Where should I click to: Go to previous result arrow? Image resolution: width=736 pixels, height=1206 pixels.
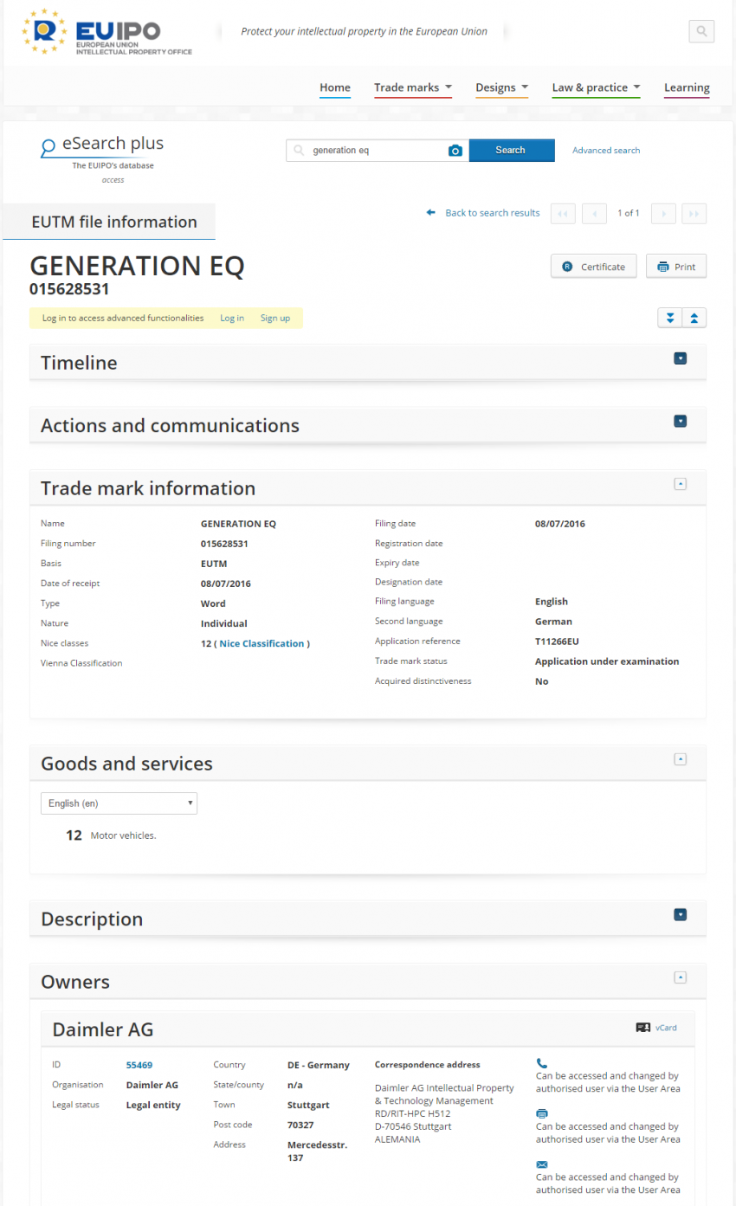click(x=594, y=214)
